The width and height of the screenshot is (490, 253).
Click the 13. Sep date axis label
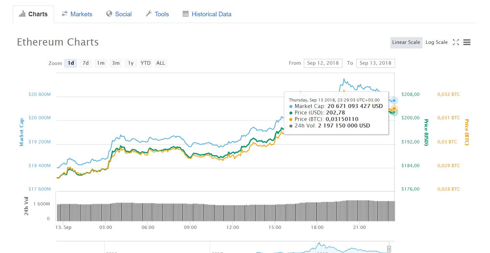coord(63,227)
